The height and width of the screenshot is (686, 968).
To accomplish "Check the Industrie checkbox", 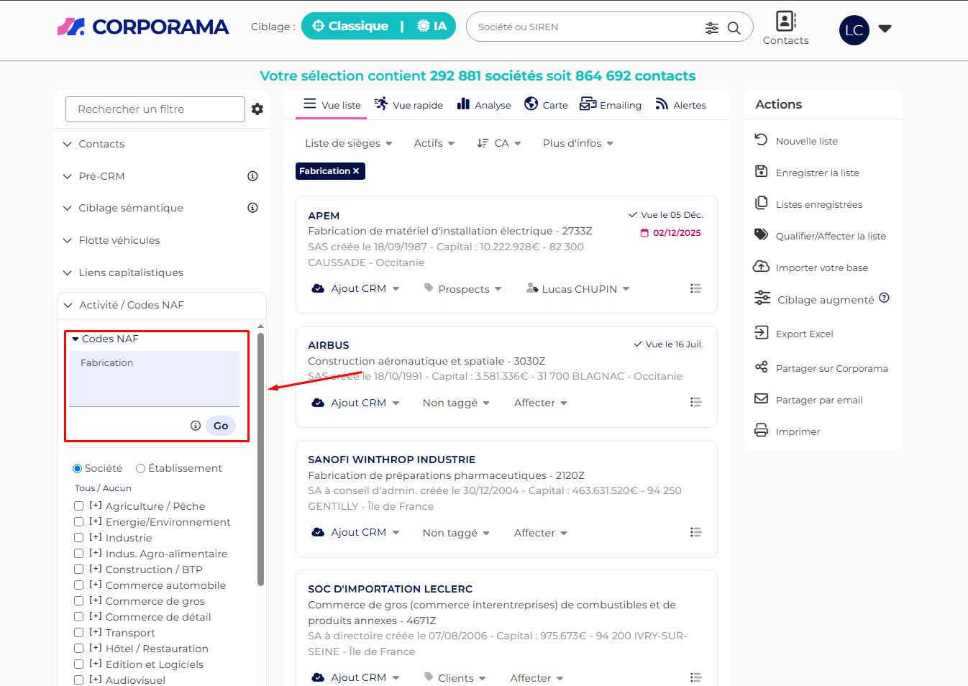I will [x=79, y=538].
